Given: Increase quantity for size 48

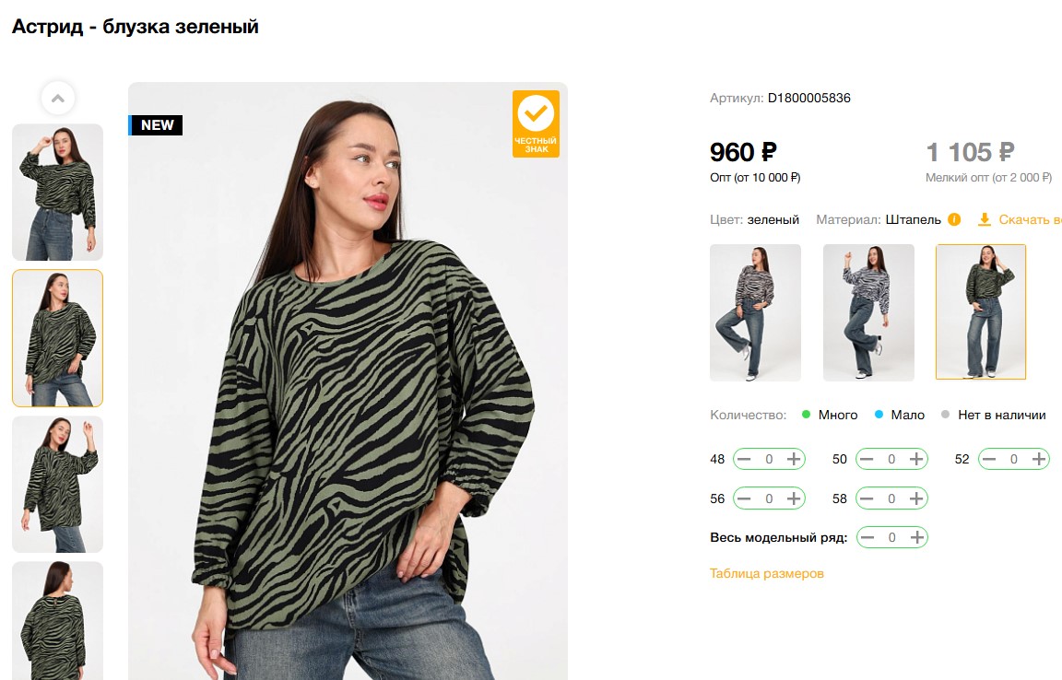Looking at the screenshot, I should tap(793, 459).
